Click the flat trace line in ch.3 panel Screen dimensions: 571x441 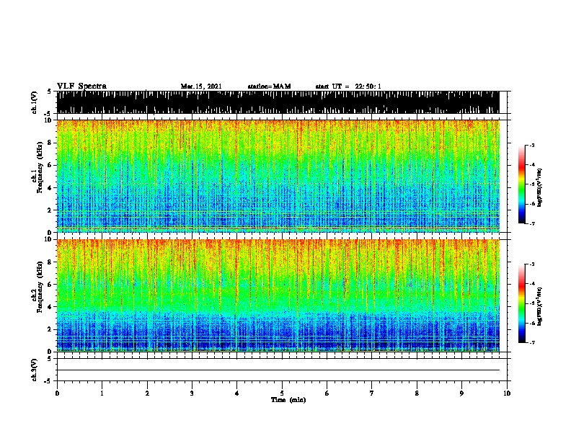point(278,370)
